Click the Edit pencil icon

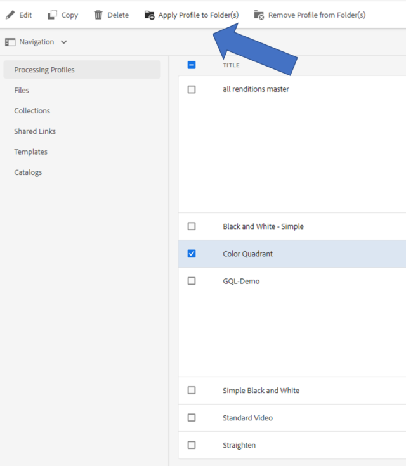click(x=10, y=15)
